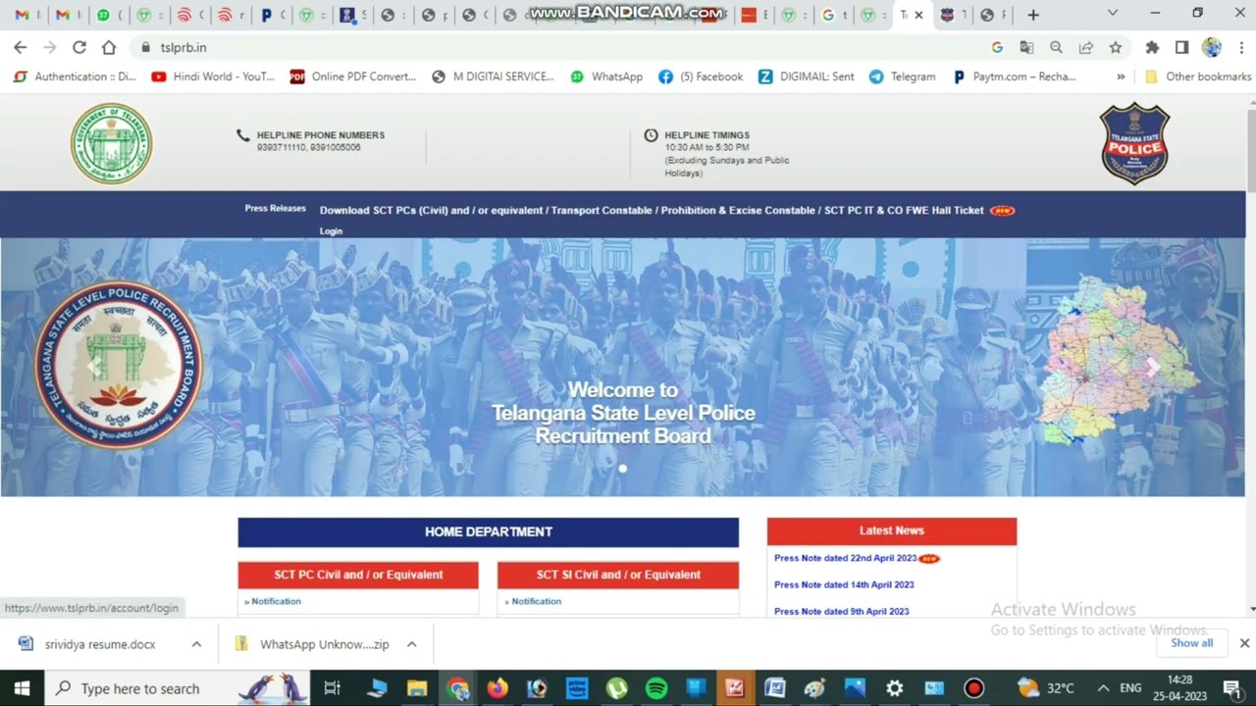The height and width of the screenshot is (706, 1256).
Task: Open Windows Start menu
Action: pos(22,688)
